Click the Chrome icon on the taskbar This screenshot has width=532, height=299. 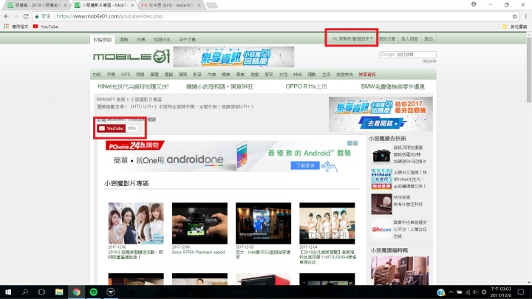click(76, 292)
